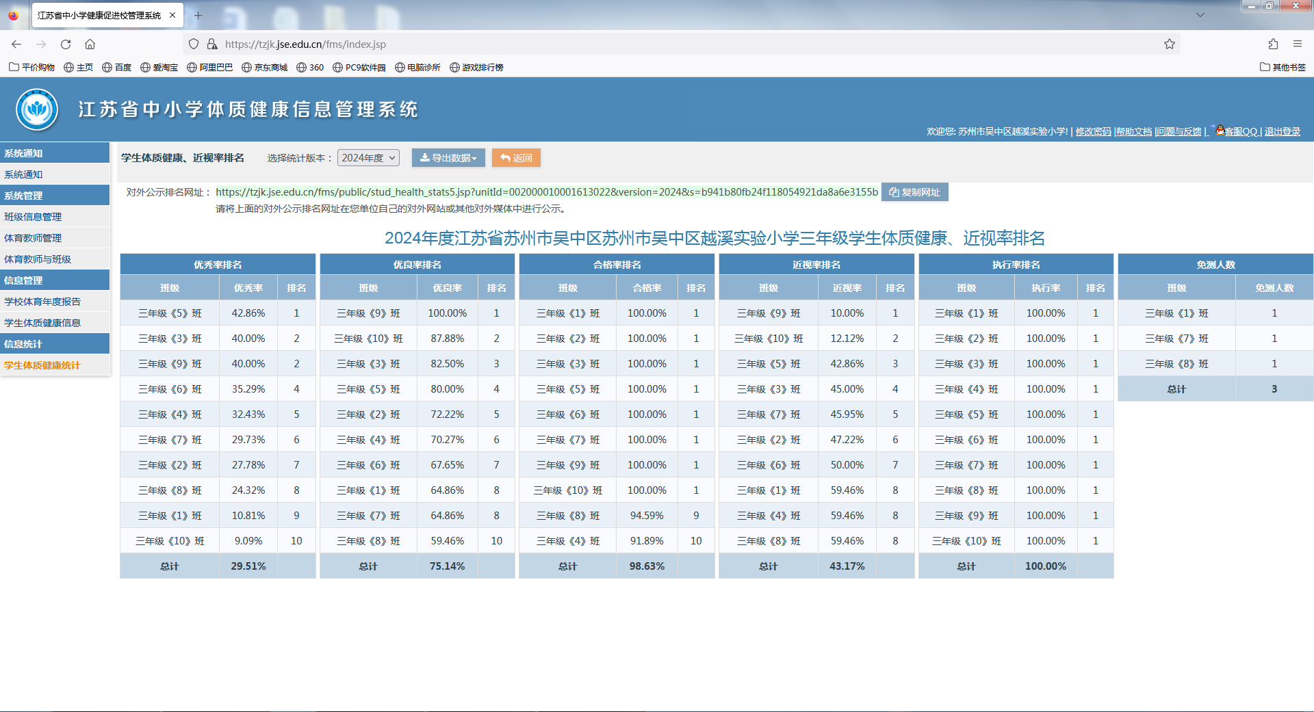The height and width of the screenshot is (712, 1314).
Task: Click the site security padlock icon
Action: [212, 44]
